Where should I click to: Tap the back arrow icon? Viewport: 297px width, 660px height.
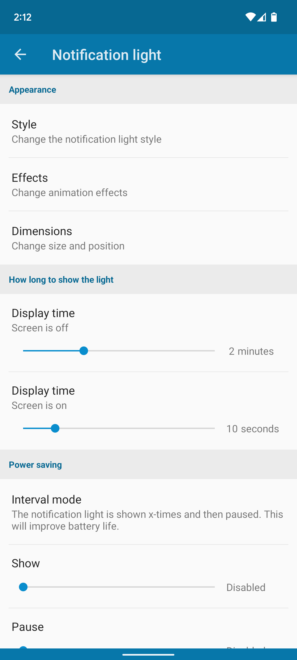[x=20, y=54]
